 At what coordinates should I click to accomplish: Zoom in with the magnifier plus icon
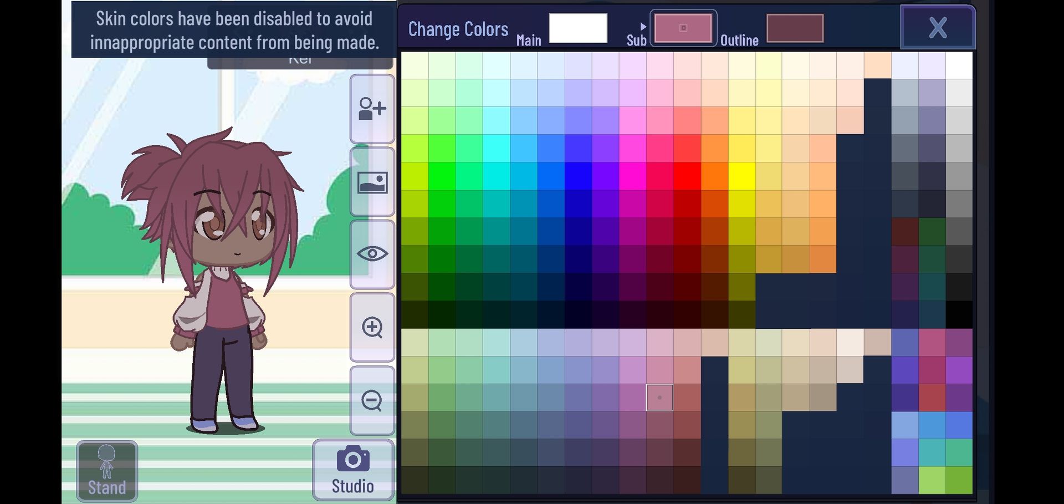coord(372,327)
